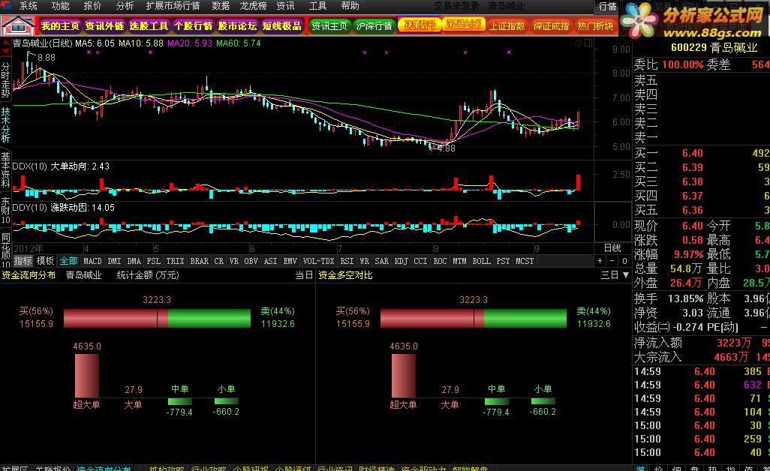Click green sell bar in 资金多空对比
Image resolution: width=770 pixels, height=471 pixels.
(525, 318)
